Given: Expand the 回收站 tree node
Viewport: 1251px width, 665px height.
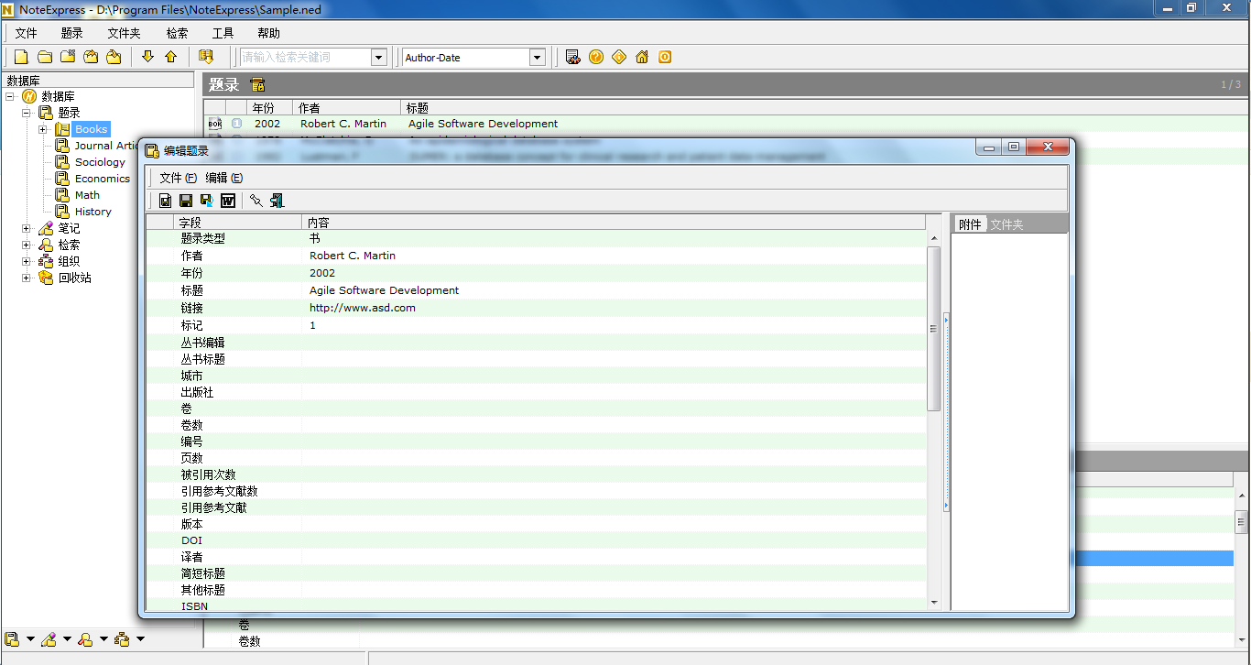Looking at the screenshot, I should click(27, 278).
